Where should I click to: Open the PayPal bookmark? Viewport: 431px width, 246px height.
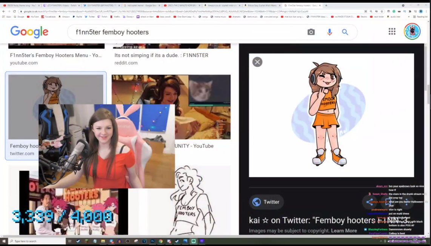[77, 17]
